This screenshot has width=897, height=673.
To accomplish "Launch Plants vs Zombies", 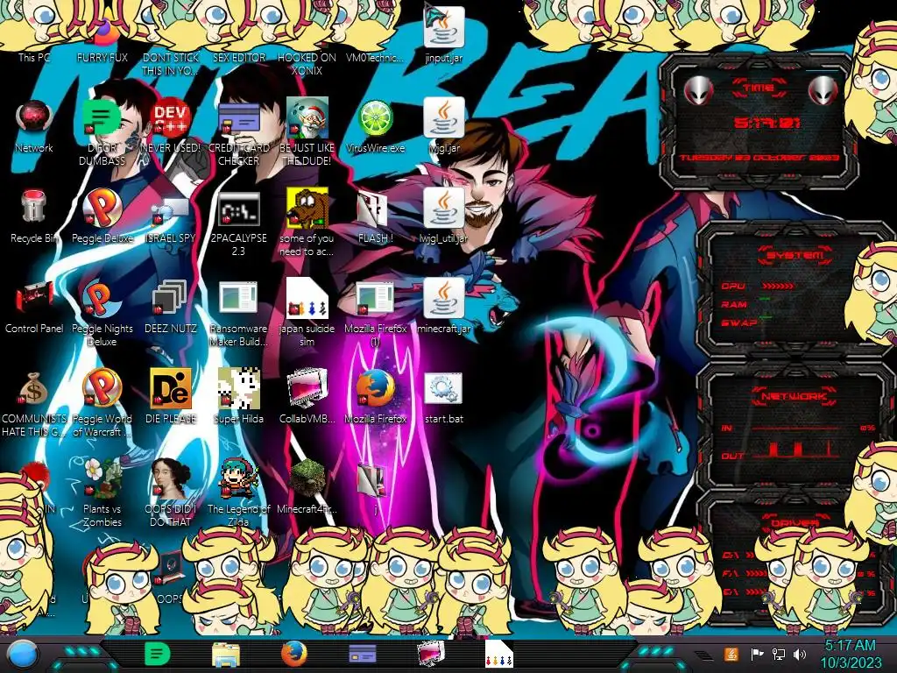I will coord(102,492).
